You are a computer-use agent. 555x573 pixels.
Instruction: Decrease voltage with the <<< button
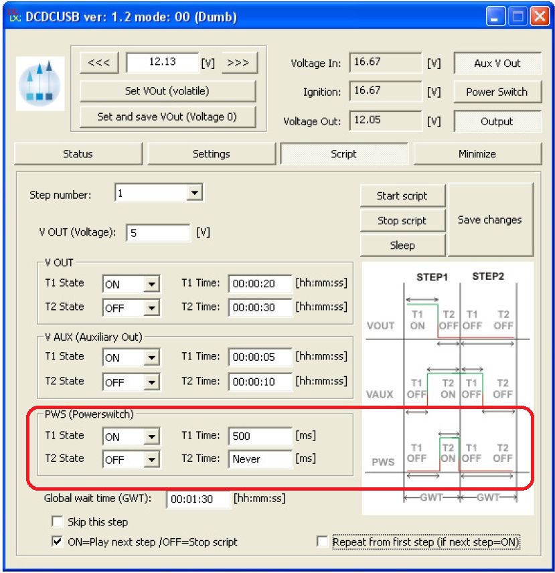pyautogui.click(x=99, y=62)
